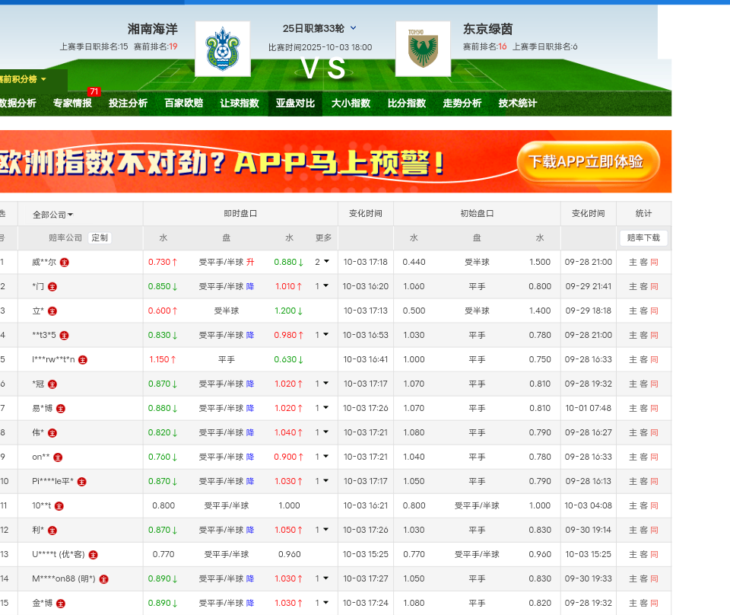Open the 专家情报 tab
The width and height of the screenshot is (730, 615).
[72, 104]
